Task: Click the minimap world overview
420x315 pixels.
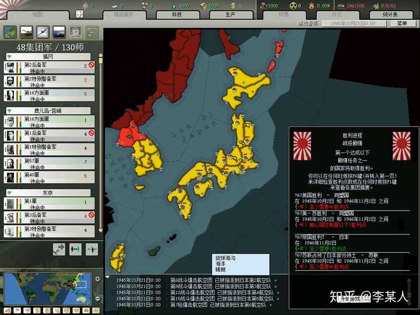Action: click(47, 289)
